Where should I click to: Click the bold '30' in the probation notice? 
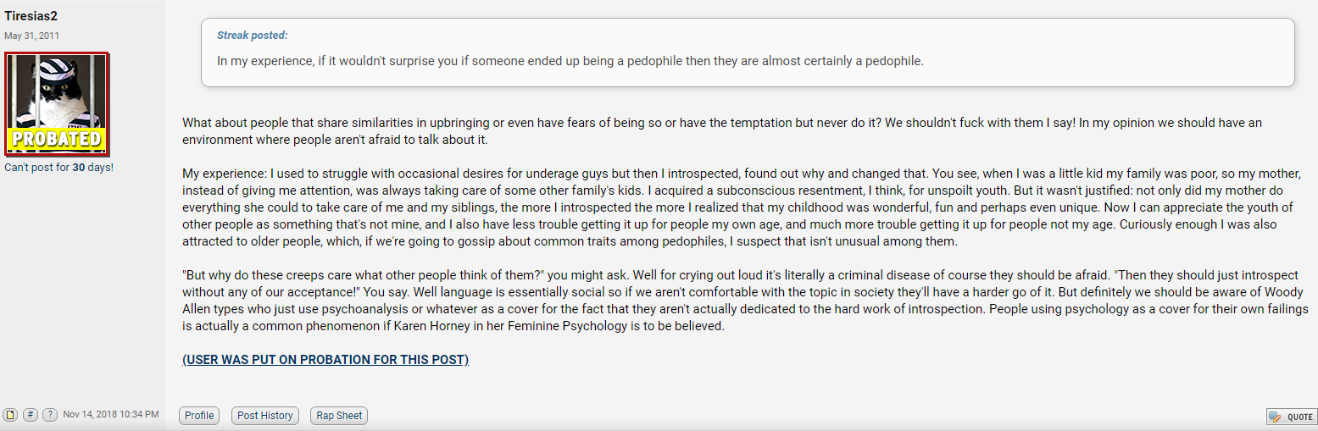[79, 168]
